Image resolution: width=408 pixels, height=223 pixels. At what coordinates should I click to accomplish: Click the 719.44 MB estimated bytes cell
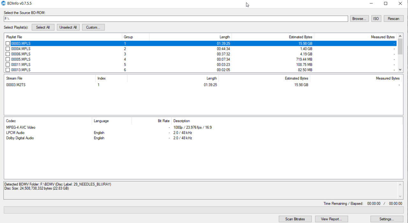[304, 59]
